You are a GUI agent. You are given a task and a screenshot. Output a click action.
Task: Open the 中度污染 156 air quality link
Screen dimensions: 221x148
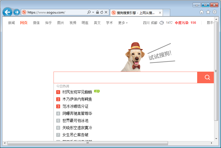pos(185,23)
